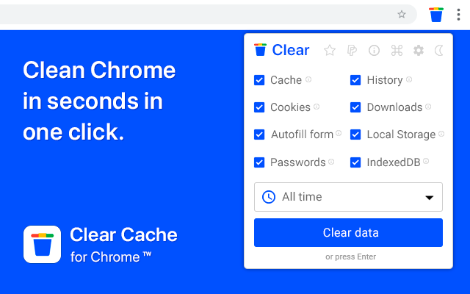The width and height of the screenshot is (470, 294).
Task: Open keyboard shortcuts command icon
Action: point(397,51)
